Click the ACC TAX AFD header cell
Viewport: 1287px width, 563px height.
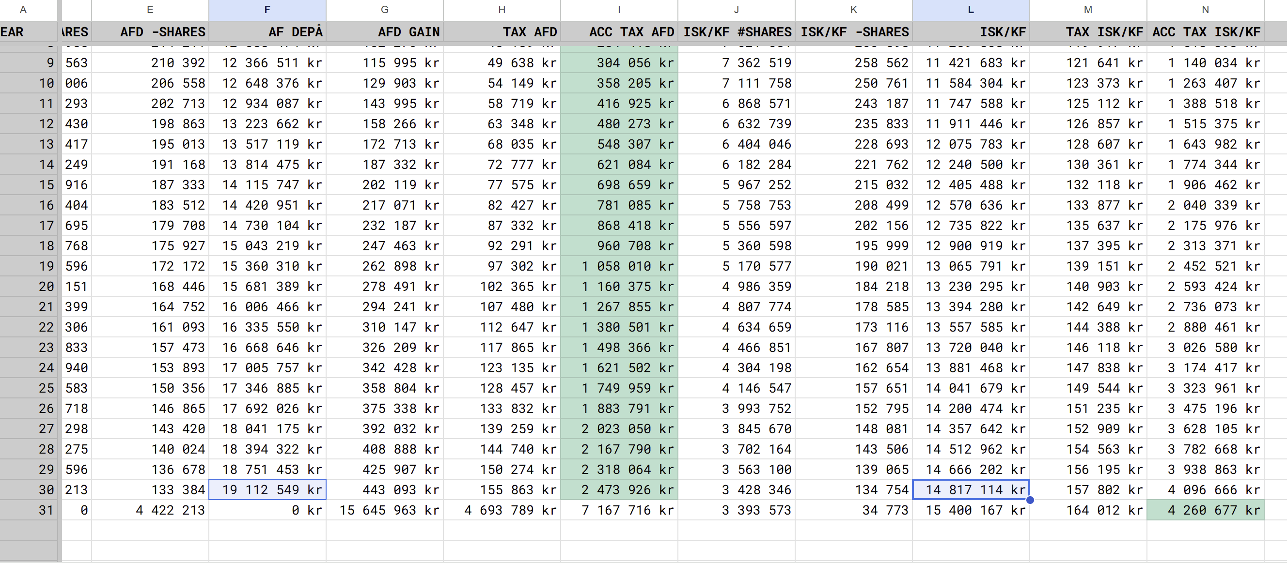[618, 32]
